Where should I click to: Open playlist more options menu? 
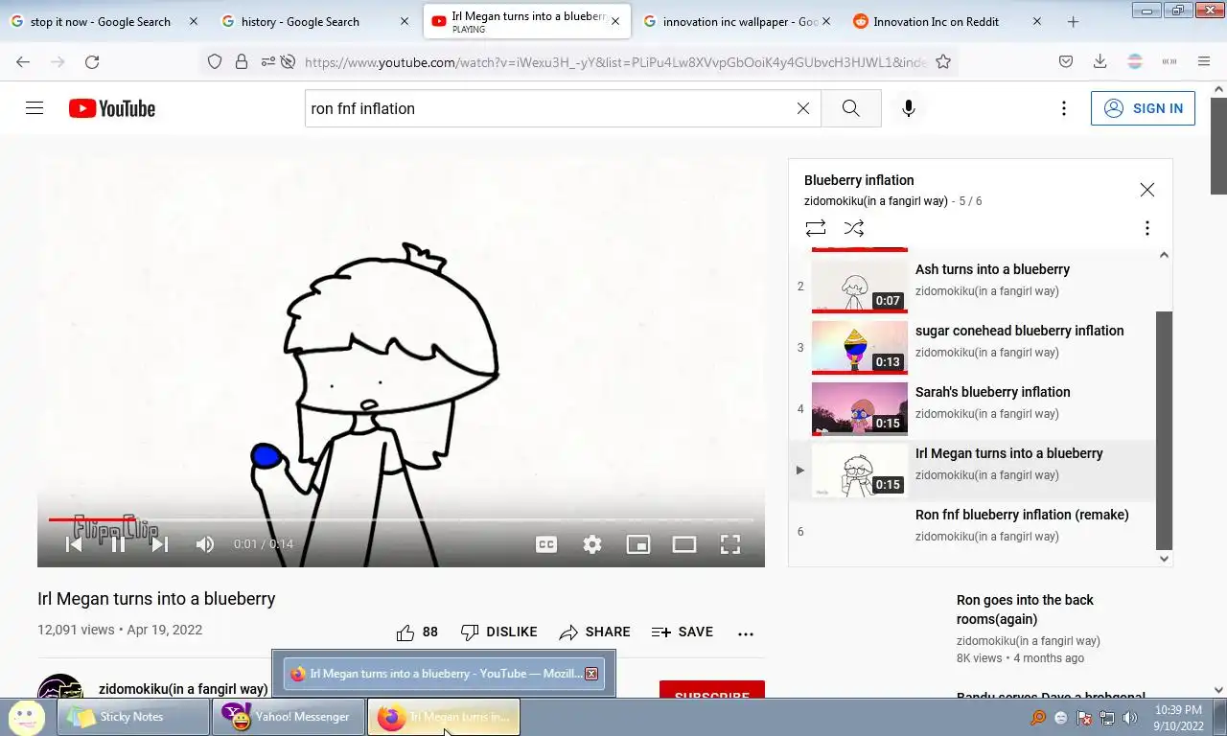click(x=1147, y=228)
